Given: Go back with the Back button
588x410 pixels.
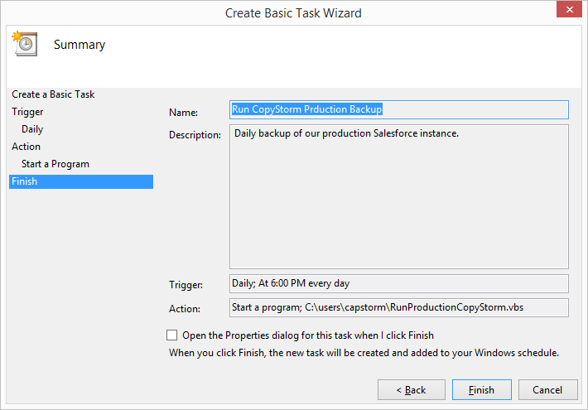Looking at the screenshot, I should (412, 390).
